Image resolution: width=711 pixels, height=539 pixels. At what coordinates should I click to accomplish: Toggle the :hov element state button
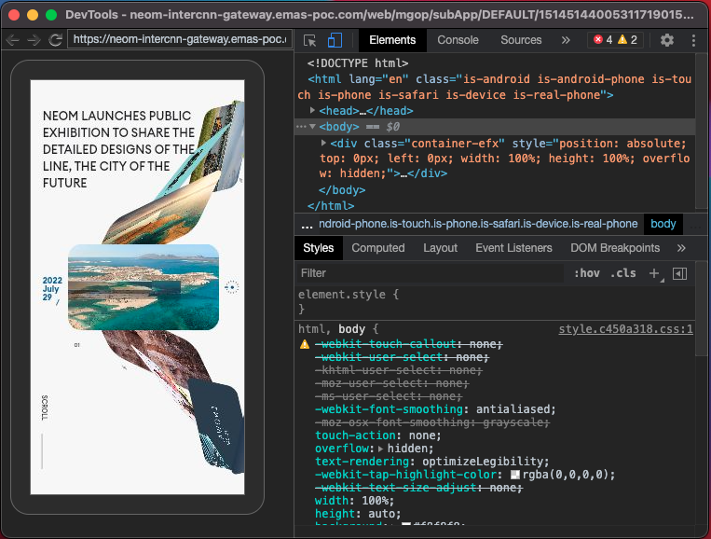tap(587, 273)
